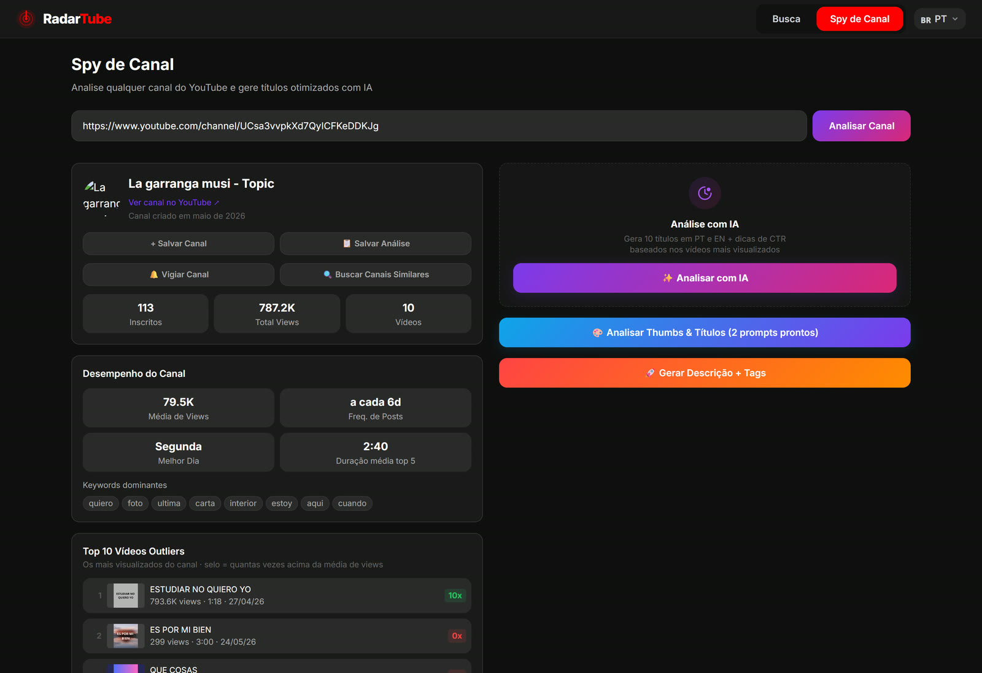Switch to the Busca tab

coord(786,19)
